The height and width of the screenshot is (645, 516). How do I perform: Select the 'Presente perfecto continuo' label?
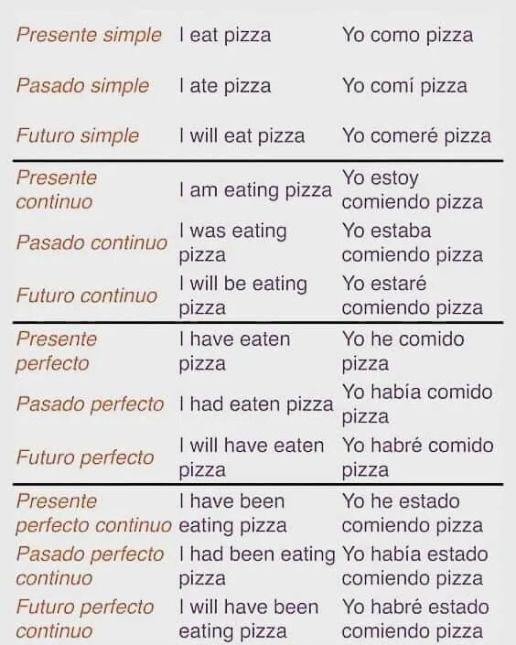point(94,513)
